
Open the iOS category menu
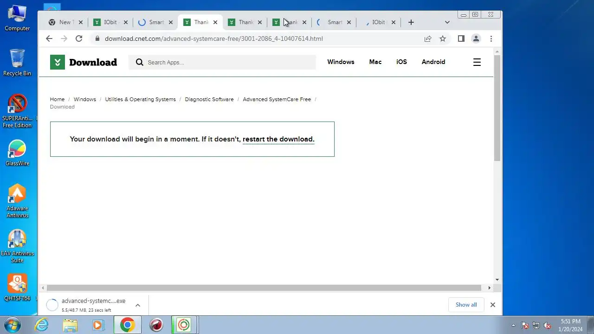click(x=401, y=62)
